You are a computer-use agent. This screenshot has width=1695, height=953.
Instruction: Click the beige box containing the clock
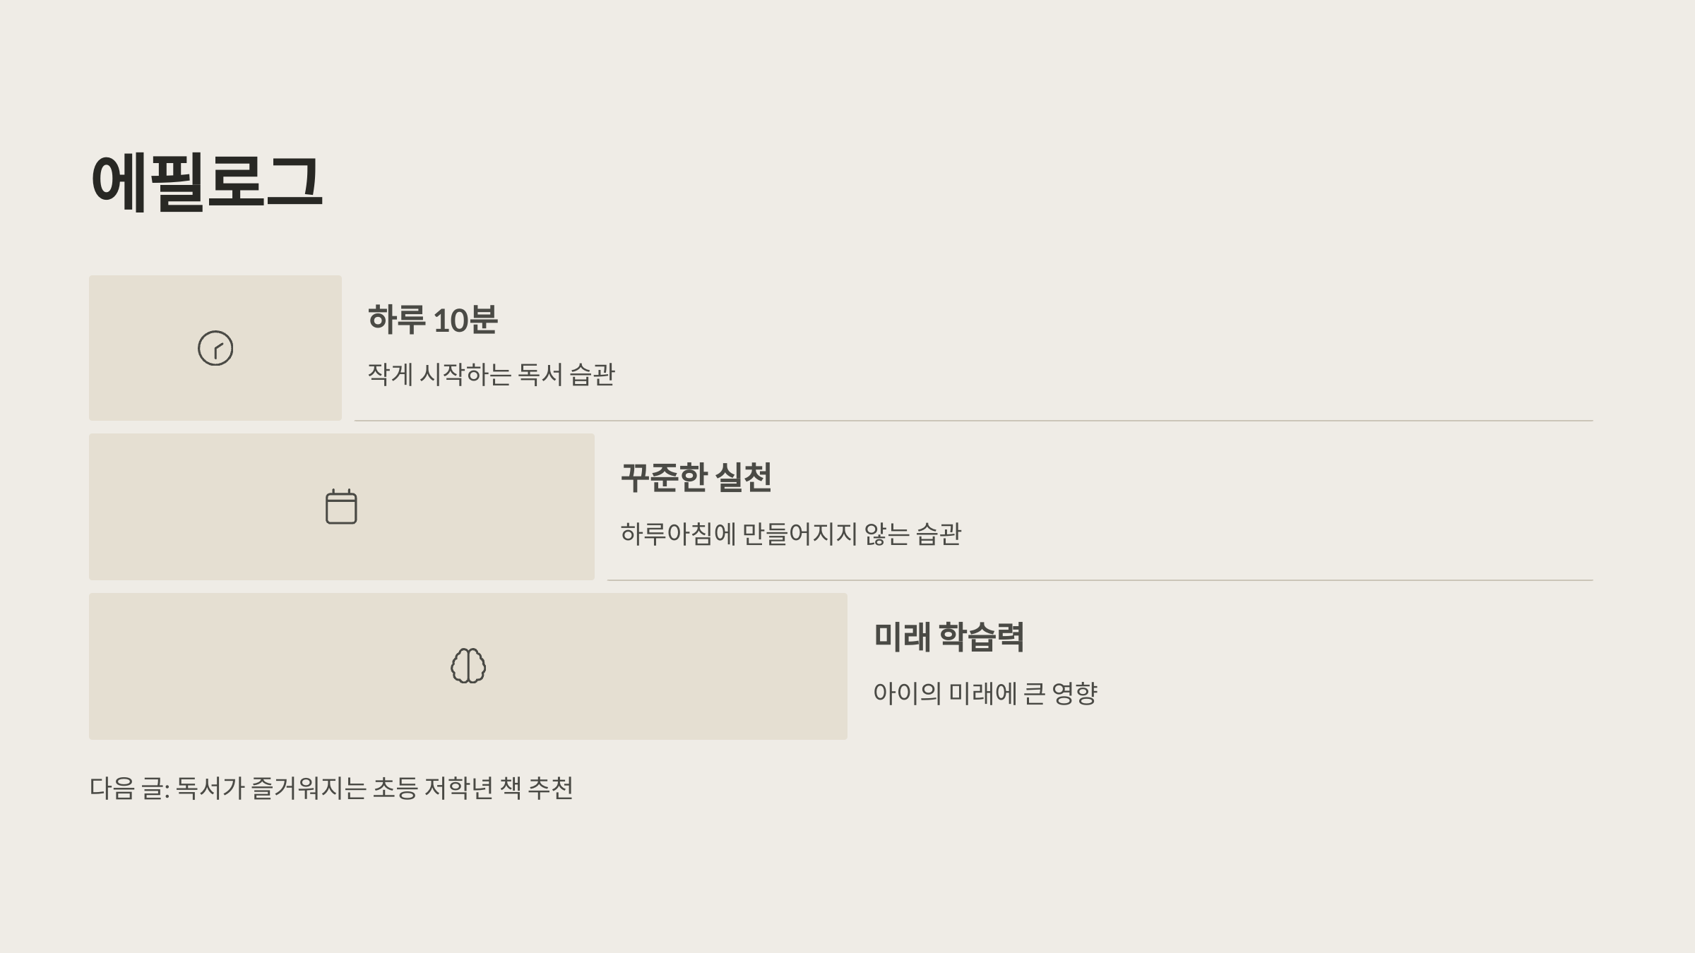coord(215,348)
